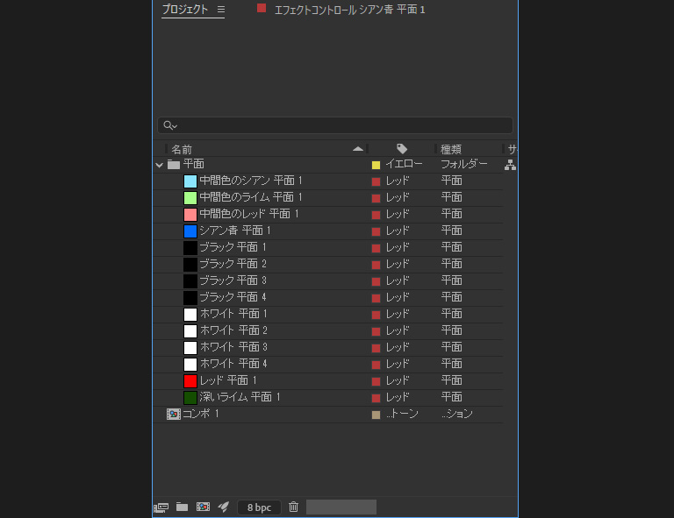The image size is (674, 518).
Task: Click red label swatch of 深いライム 平面 1
Action: coord(376,398)
